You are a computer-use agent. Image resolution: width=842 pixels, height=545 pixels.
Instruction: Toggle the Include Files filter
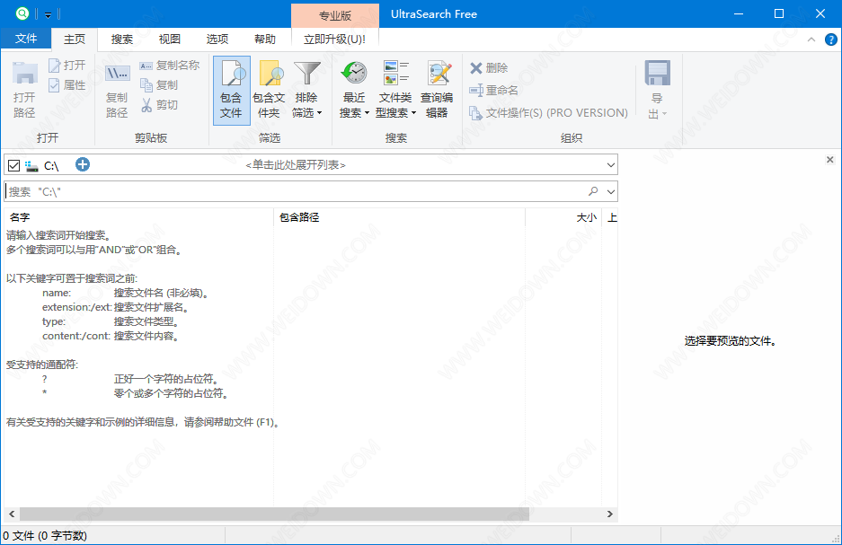pos(232,90)
